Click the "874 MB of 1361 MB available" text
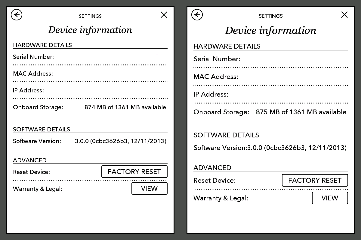361x240 pixels. 125,107
